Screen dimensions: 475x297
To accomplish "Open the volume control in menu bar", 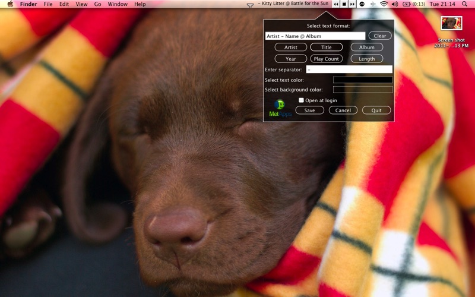I will click(x=394, y=4).
